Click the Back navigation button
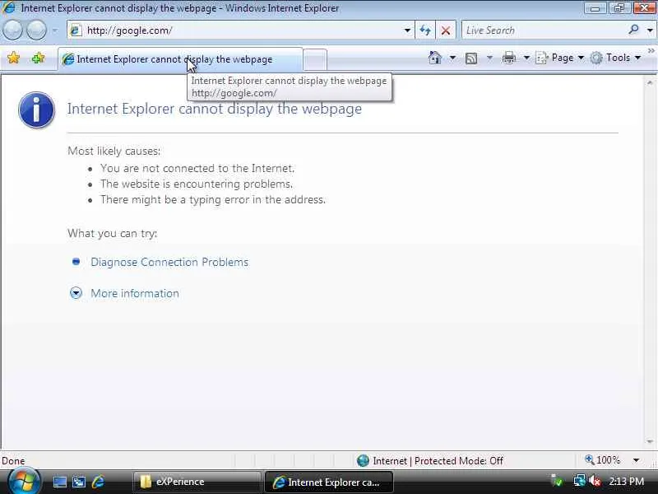Screen dimensions: 658x494 click(x=12, y=30)
